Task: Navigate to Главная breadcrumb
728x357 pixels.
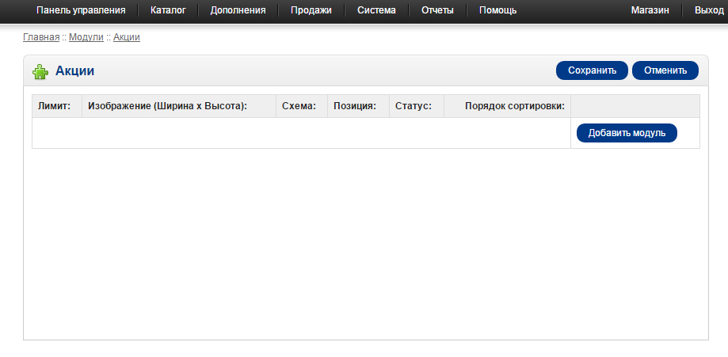Action: click(41, 37)
